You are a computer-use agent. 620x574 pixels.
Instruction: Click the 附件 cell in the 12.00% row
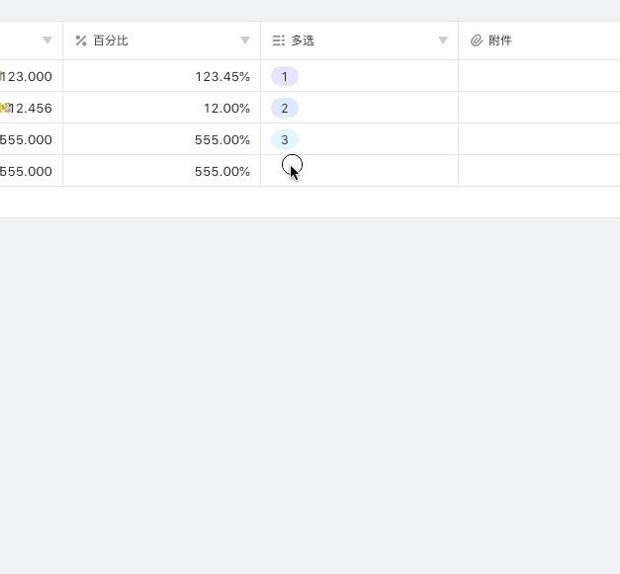click(x=539, y=108)
